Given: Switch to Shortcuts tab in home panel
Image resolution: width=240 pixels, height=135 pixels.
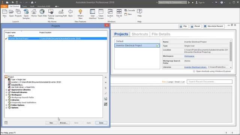Looking at the screenshot, I should pos(140,34).
